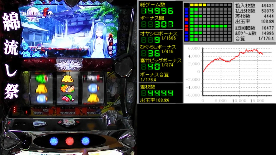Click the watermelon symbol on left reel

[41, 78]
